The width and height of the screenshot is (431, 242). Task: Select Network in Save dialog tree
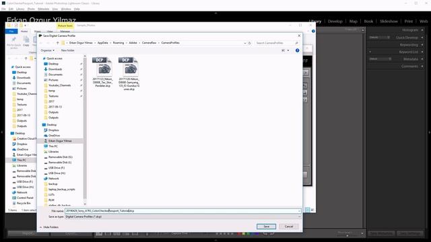54,179
